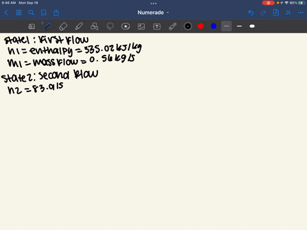This screenshot has height=230, width=307.
Task: Choose the black pen color
Action: point(188,26)
